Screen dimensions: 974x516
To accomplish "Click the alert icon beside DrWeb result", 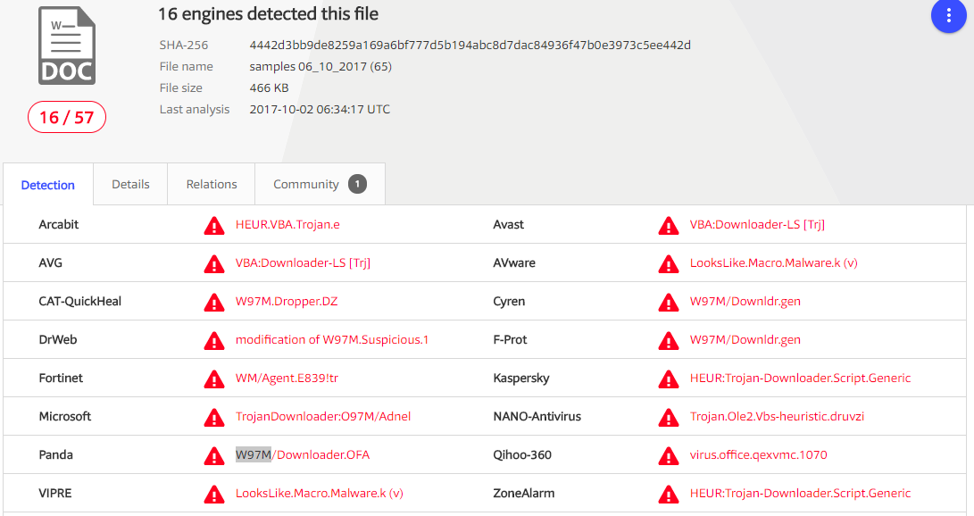I will click(214, 340).
